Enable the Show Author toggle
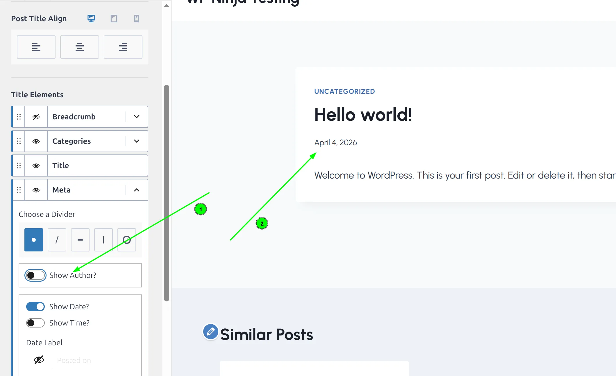This screenshot has width=616, height=376. click(35, 275)
